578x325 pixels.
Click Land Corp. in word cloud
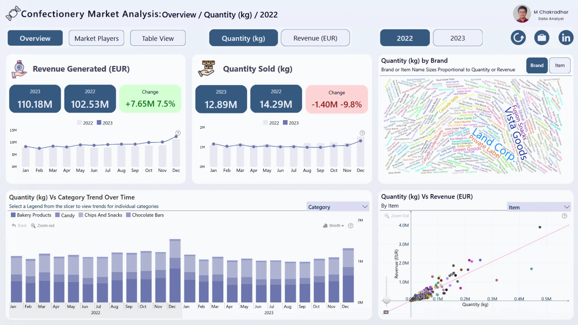[493, 144]
